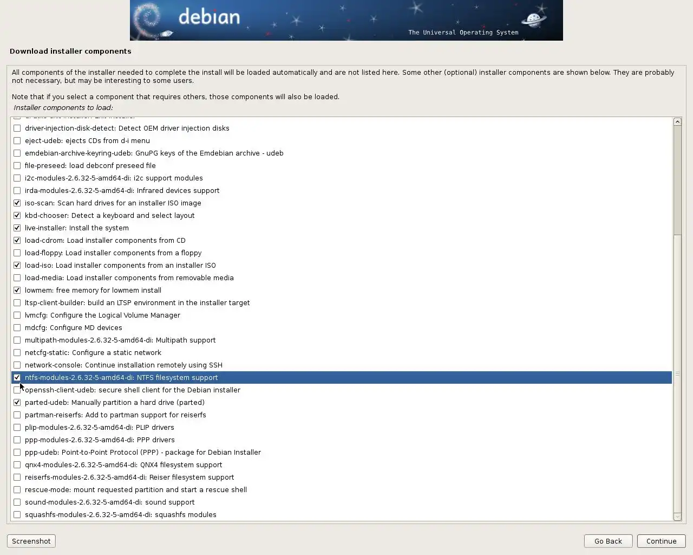Check multipath-modules Multipath support checkbox

tap(17, 340)
